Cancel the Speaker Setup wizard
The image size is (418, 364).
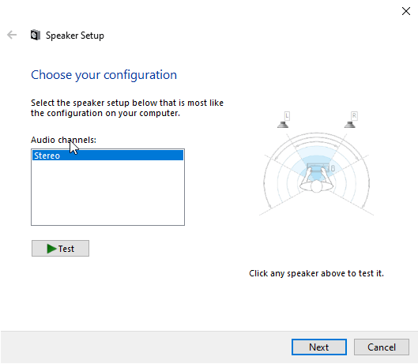click(382, 347)
